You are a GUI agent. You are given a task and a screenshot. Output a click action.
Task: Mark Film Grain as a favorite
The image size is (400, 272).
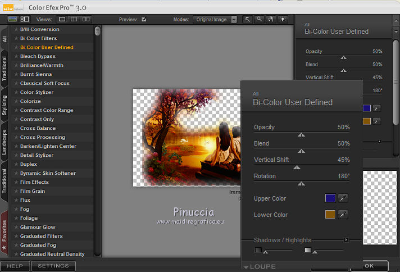[16, 191]
